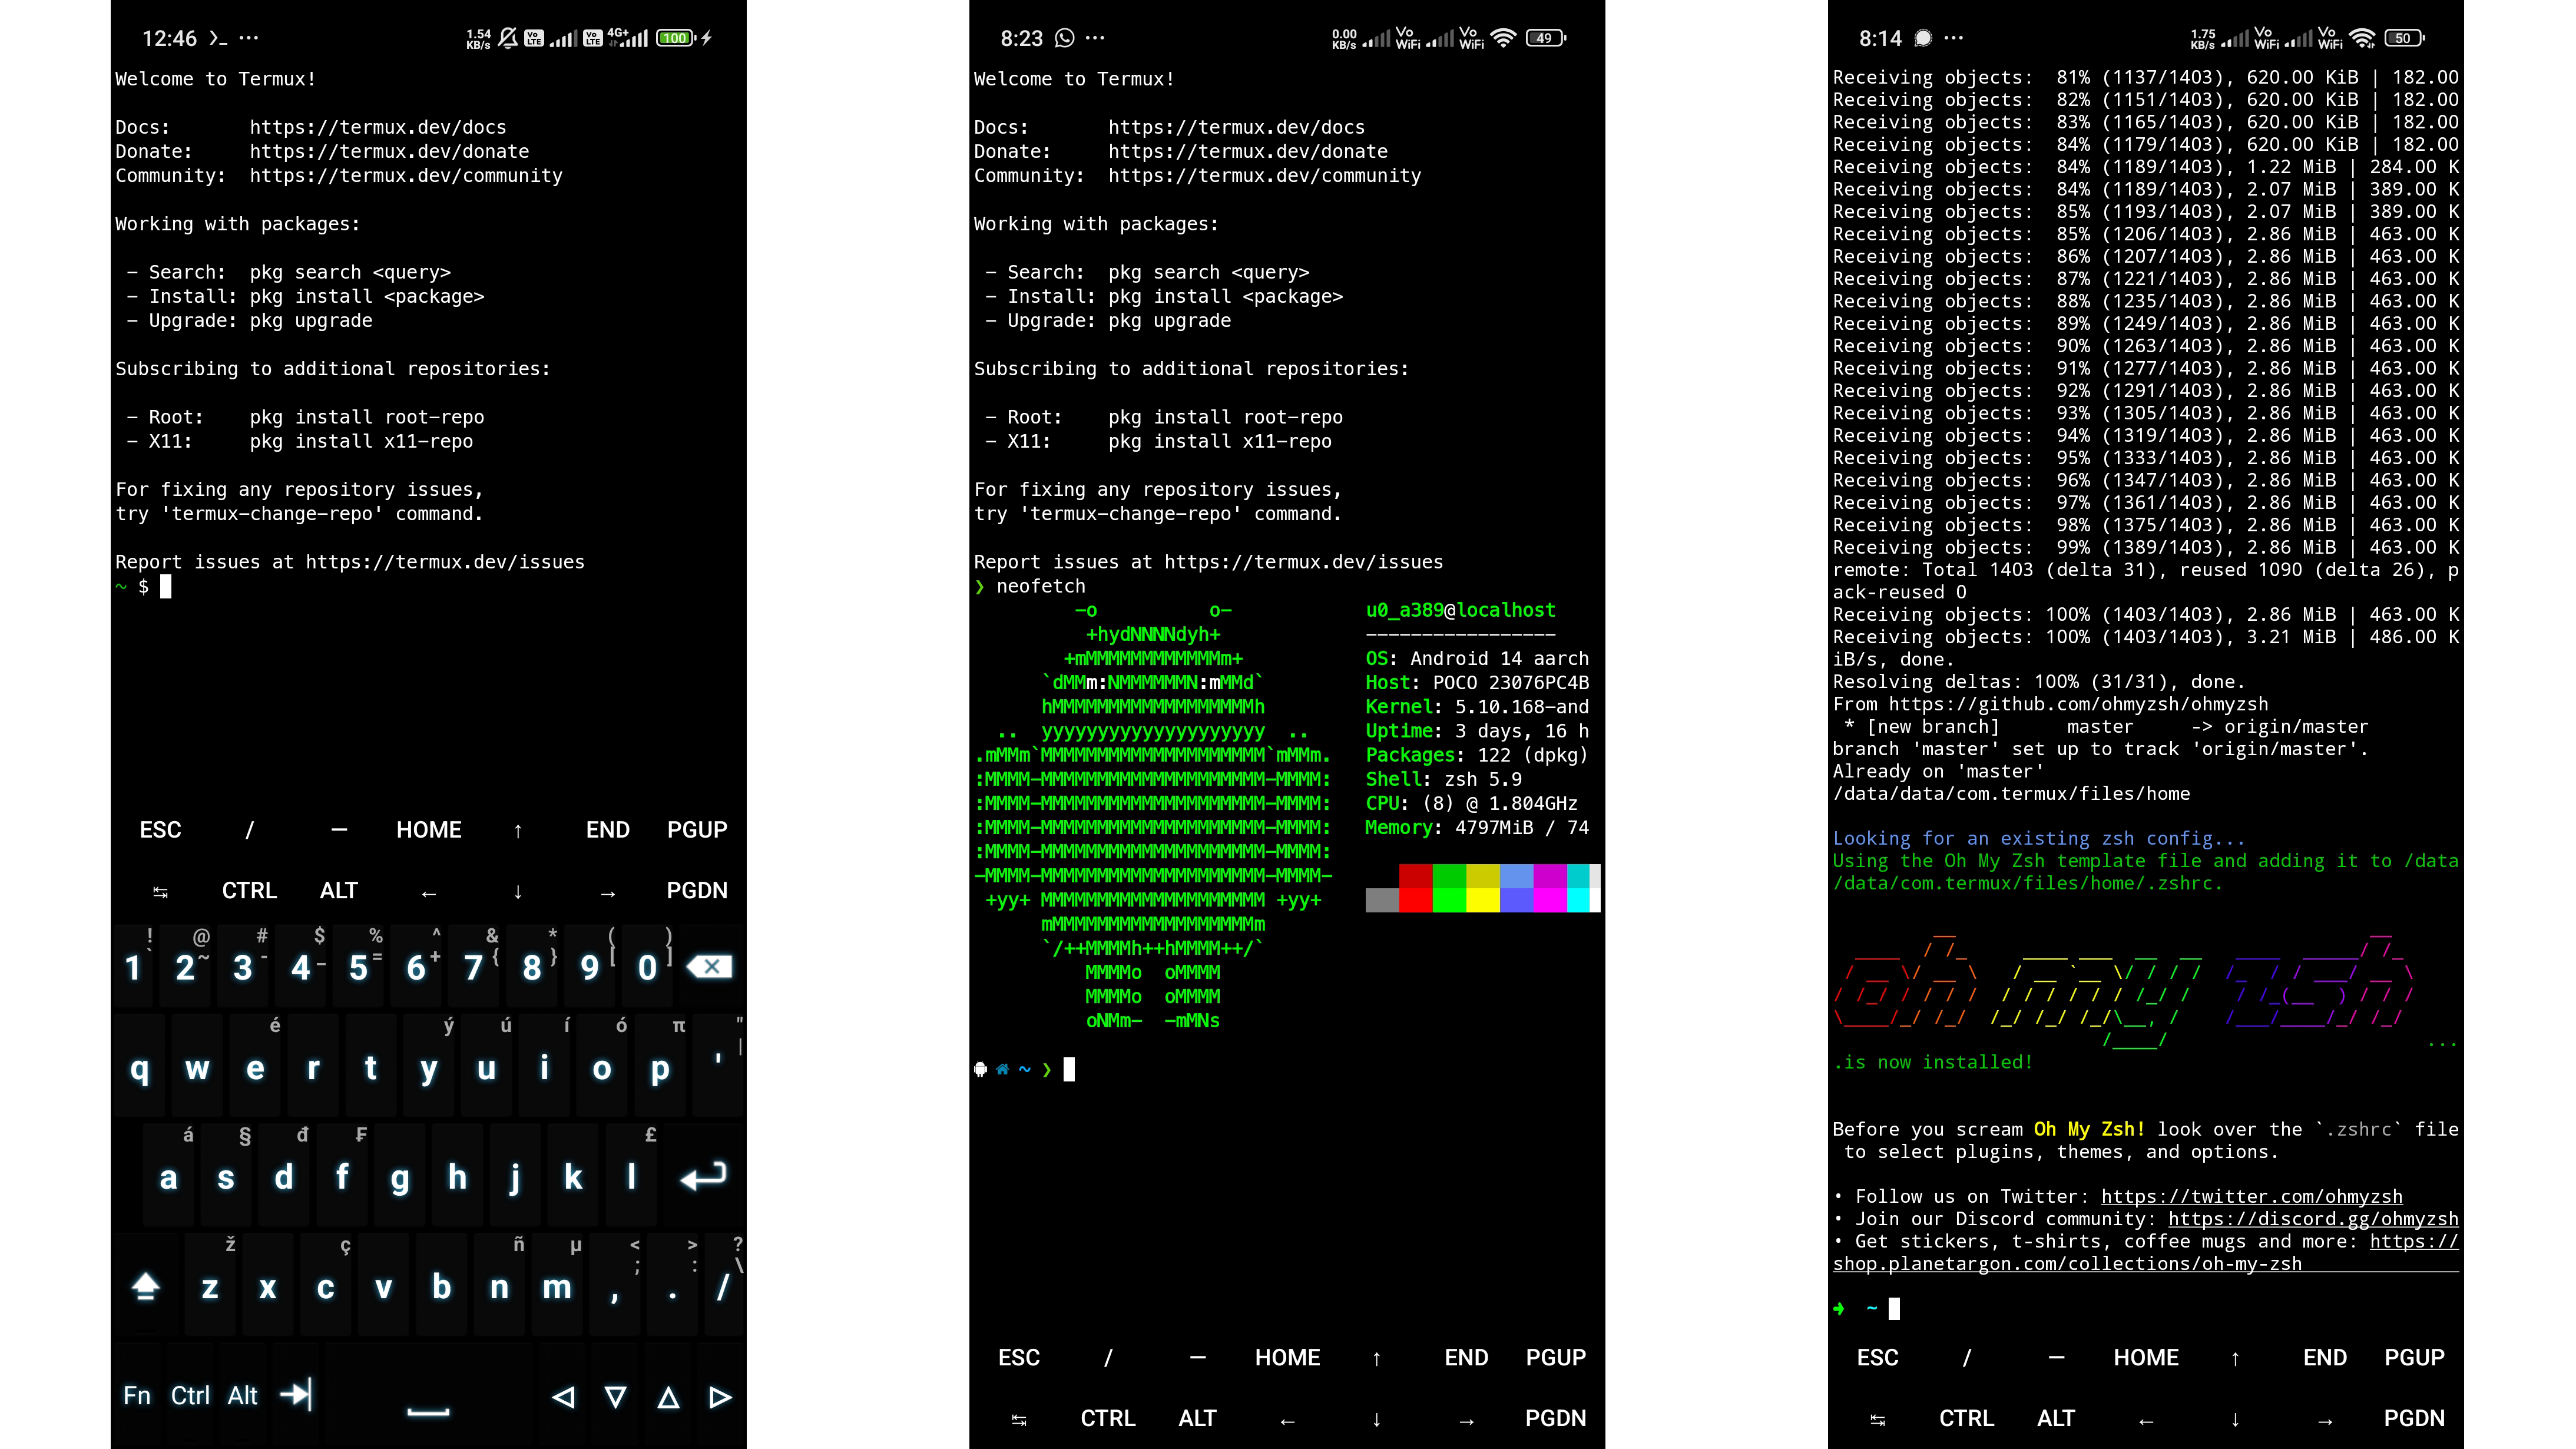Tap keyboard up triangle arrow key
This screenshot has width=2576, height=1449.
[669, 1397]
